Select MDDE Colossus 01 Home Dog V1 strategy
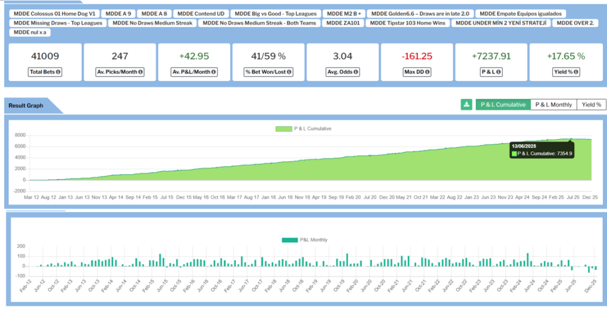 point(54,13)
